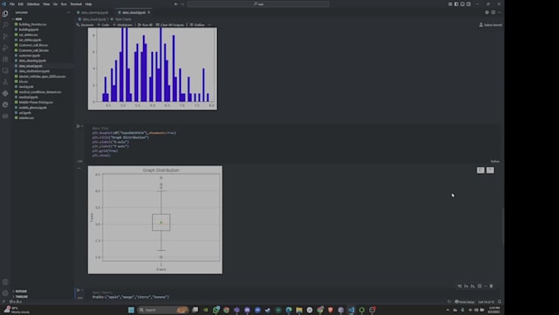Open the first output action button beside the boxplot

pos(481,170)
